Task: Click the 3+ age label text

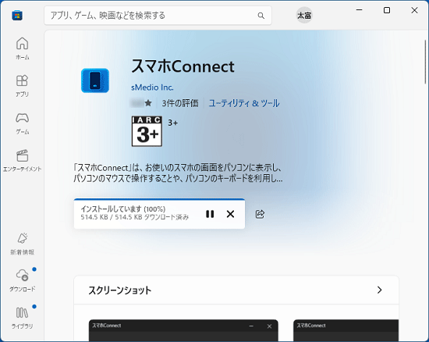Action: click(172, 123)
